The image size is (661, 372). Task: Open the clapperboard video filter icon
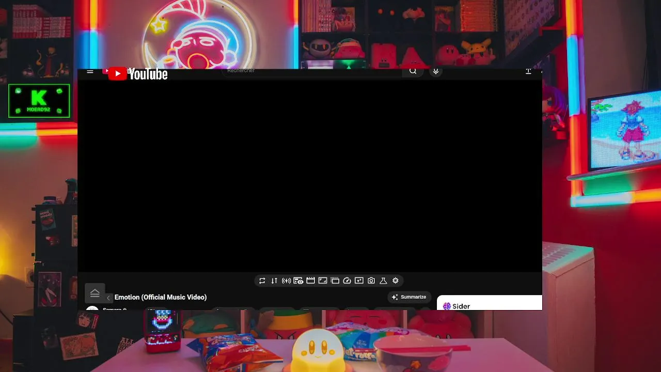tap(310, 281)
